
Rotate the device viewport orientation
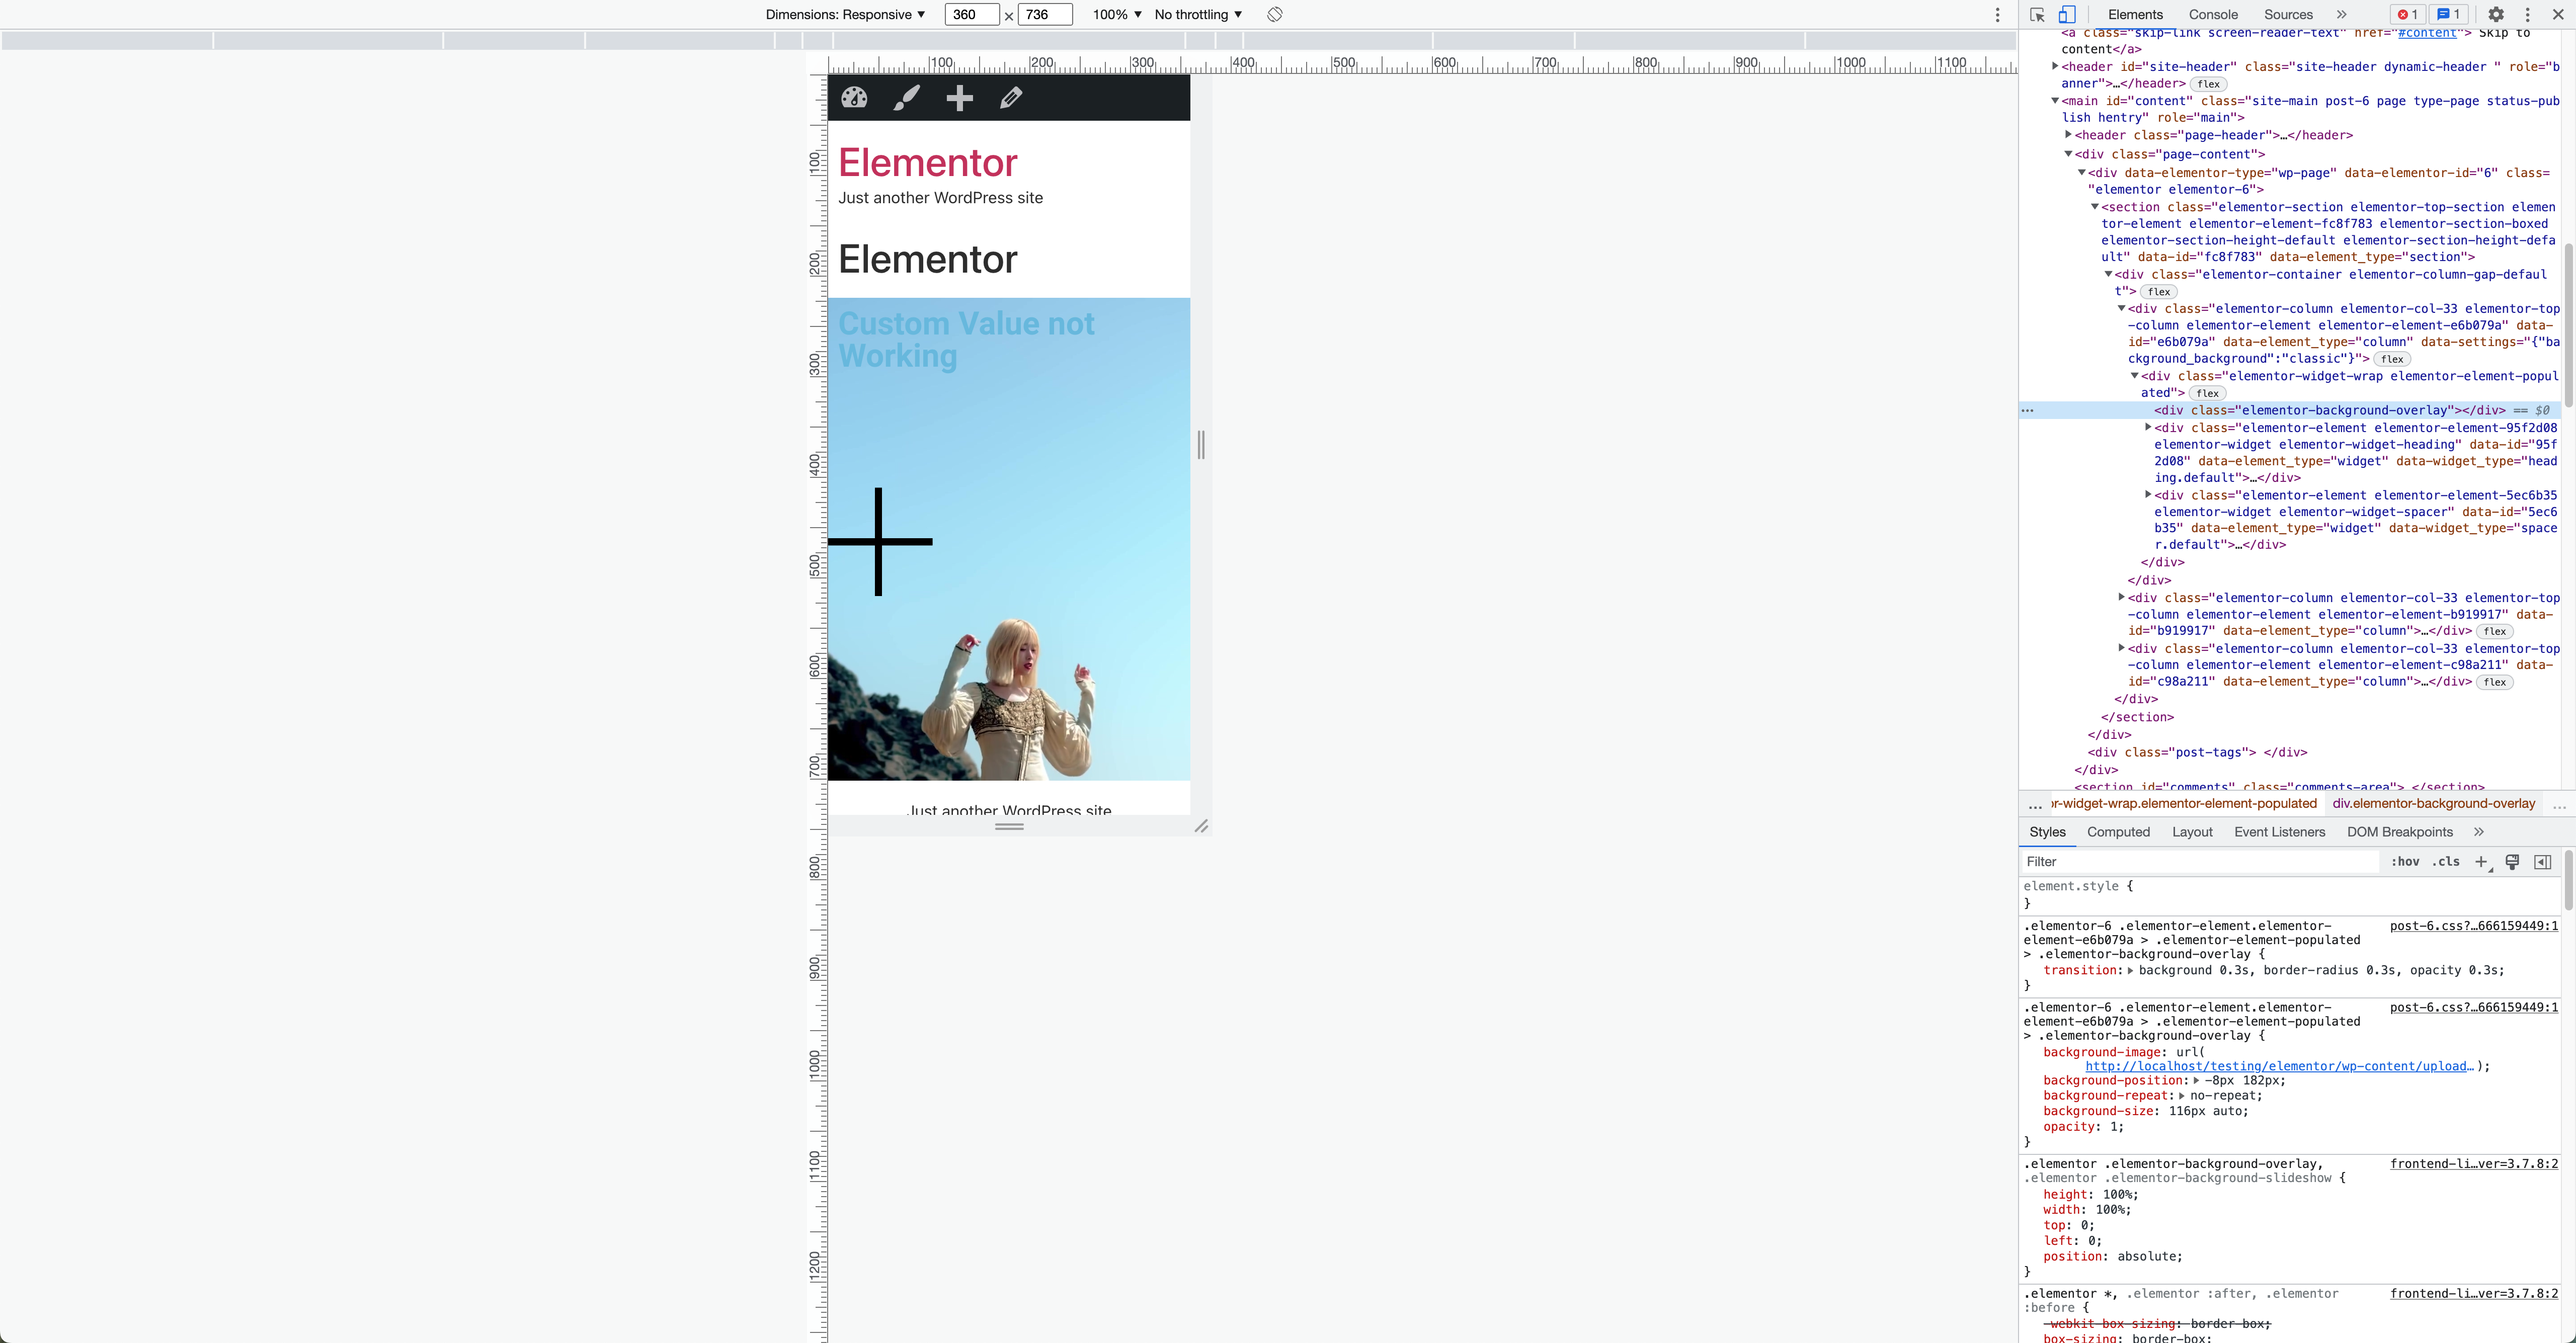(x=1274, y=14)
